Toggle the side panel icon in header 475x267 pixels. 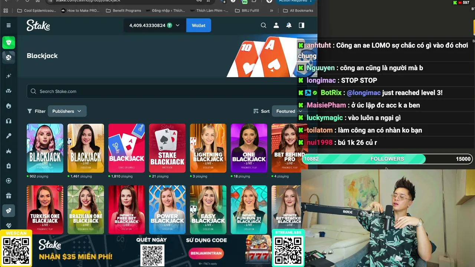pyautogui.click(x=301, y=25)
